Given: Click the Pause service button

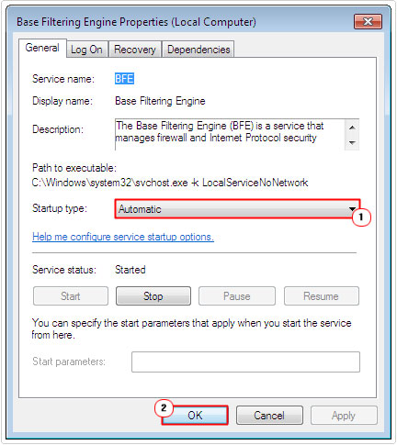Looking at the screenshot, I should (237, 296).
